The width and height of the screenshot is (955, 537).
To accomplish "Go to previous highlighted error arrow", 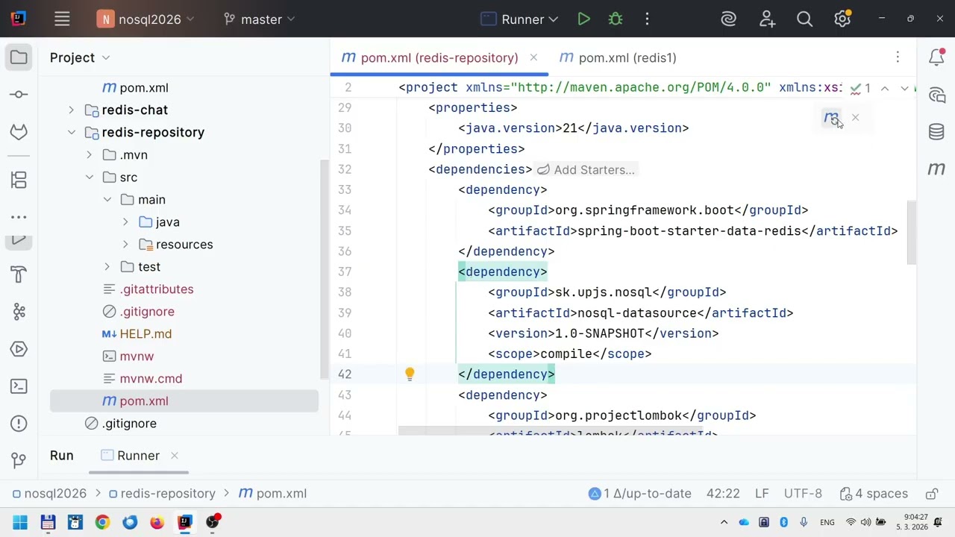I will coord(885,88).
